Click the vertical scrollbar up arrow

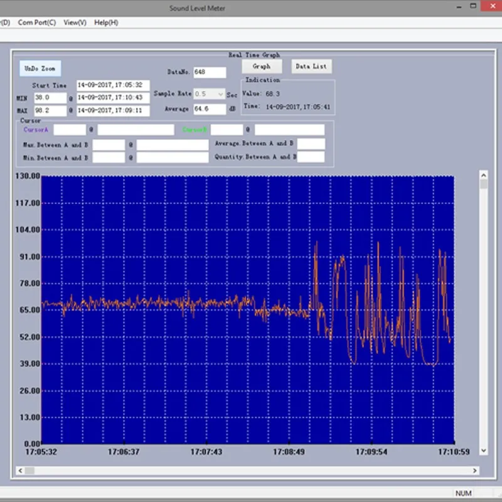pos(483,175)
